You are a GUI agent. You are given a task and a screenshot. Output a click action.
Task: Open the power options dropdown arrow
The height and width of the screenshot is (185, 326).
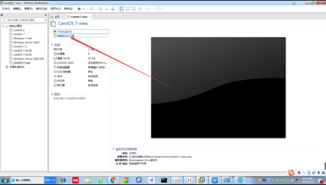84,9
